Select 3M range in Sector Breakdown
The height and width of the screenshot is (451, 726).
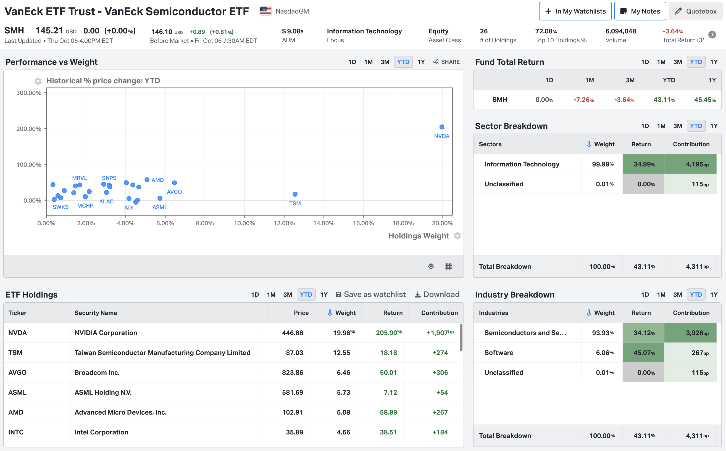[677, 126]
